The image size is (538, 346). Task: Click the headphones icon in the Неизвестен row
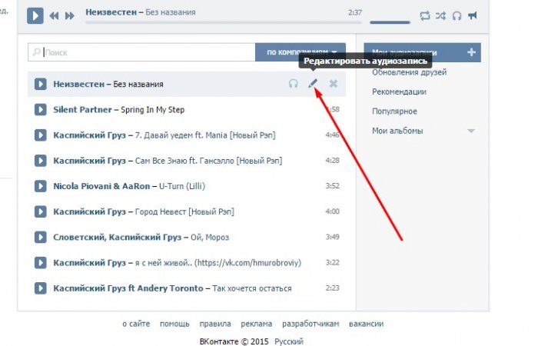pos(293,84)
